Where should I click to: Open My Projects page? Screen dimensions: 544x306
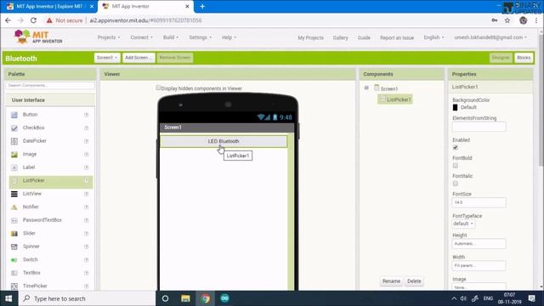coord(310,37)
